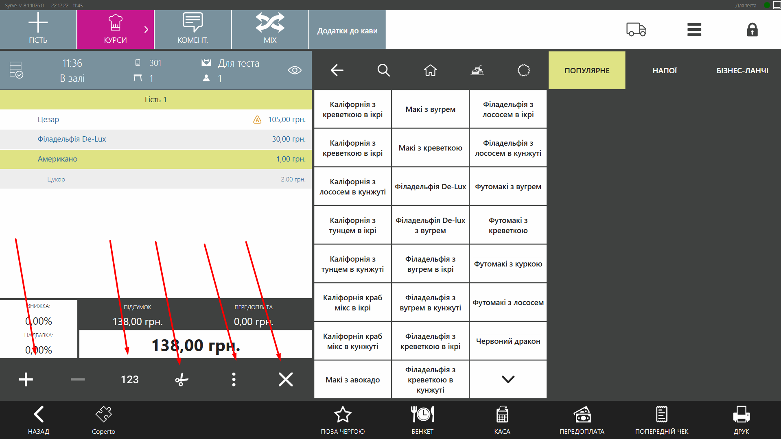Image resolution: width=781 pixels, height=439 pixels.
Task: Open three-dot more actions menu
Action: (x=234, y=380)
